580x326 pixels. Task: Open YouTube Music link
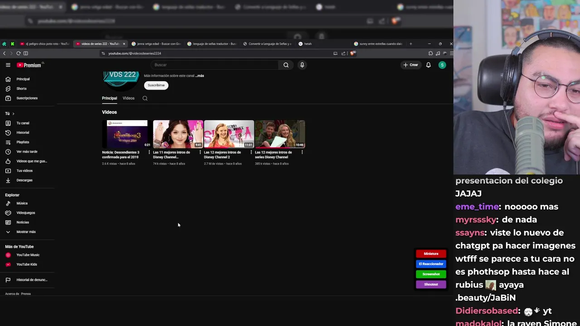pos(27,255)
